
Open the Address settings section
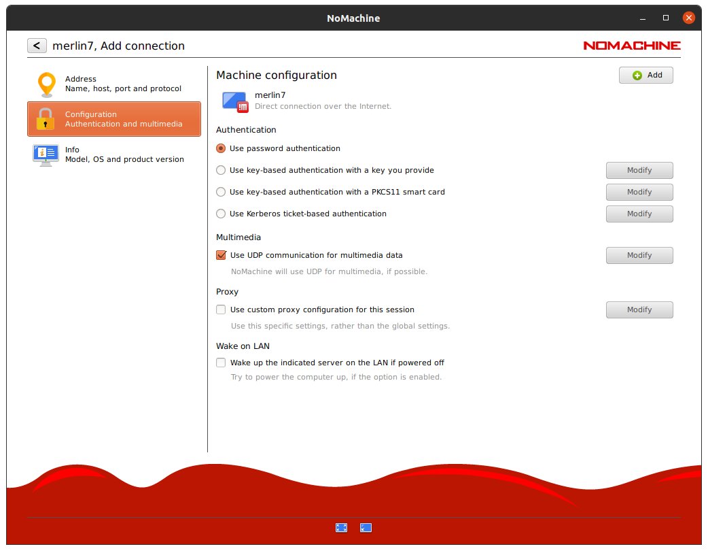click(x=113, y=84)
